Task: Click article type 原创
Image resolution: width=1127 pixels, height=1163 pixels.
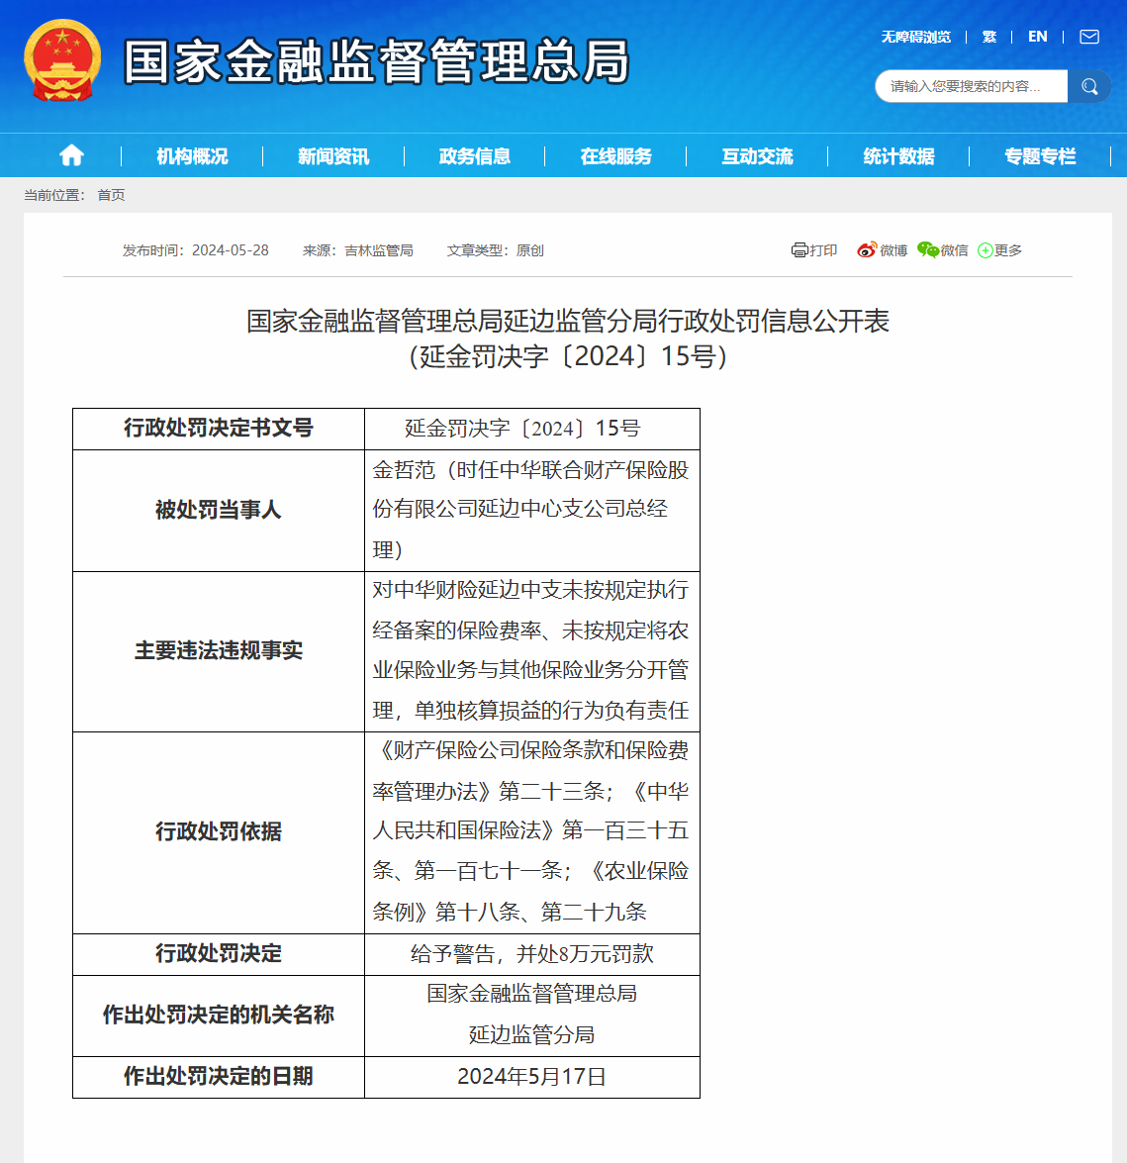Action: click(530, 250)
